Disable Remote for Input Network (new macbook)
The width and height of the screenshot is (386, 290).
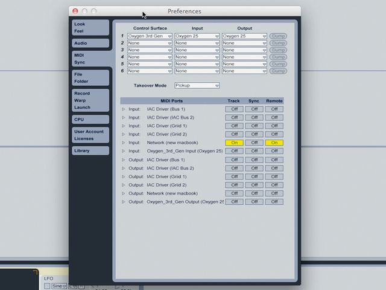274,143
